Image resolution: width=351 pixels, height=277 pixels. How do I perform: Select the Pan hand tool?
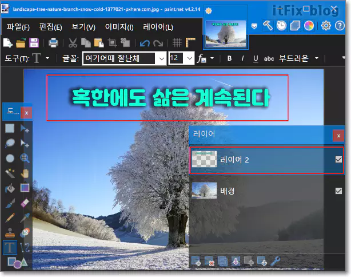pyautogui.click(x=25, y=173)
